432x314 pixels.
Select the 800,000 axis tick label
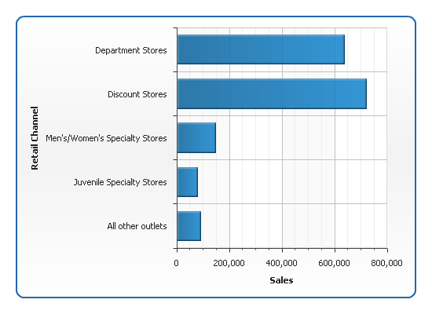386,263
